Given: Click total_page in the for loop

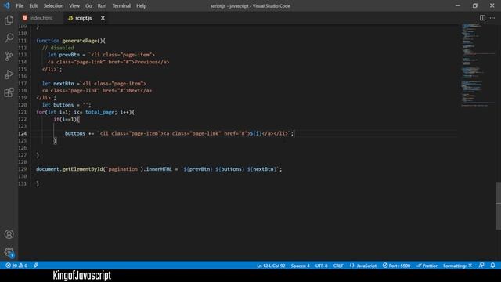Looking at the screenshot, I should [99, 112].
